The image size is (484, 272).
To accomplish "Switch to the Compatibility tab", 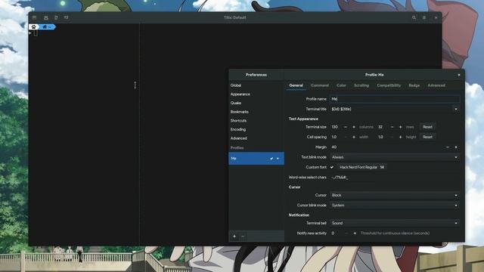I will (x=389, y=85).
